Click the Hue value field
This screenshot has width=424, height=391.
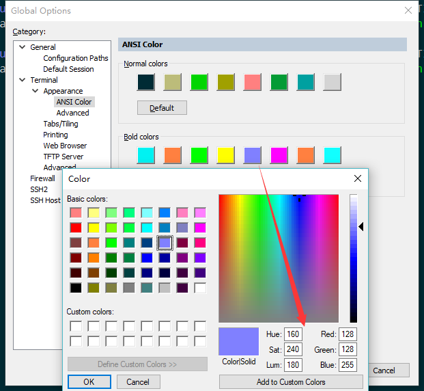click(293, 334)
